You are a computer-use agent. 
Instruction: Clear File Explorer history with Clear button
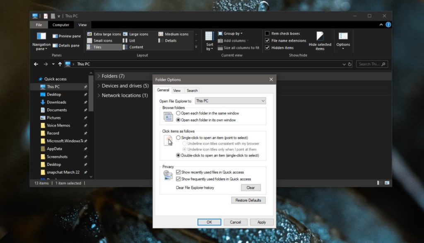tap(251, 187)
